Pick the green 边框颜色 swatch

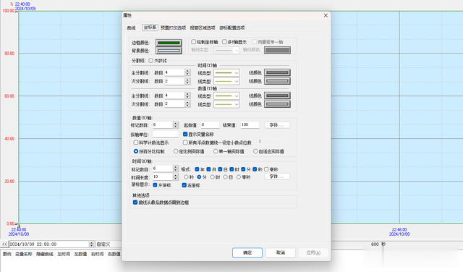click(169, 43)
